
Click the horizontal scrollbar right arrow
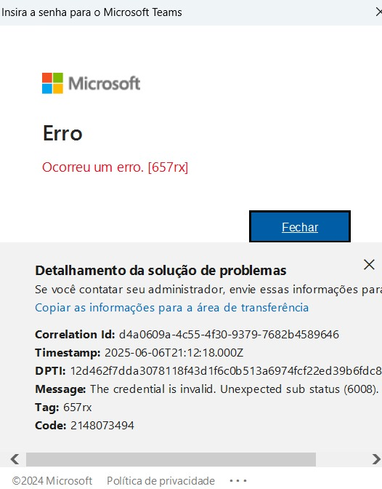tap(376, 459)
